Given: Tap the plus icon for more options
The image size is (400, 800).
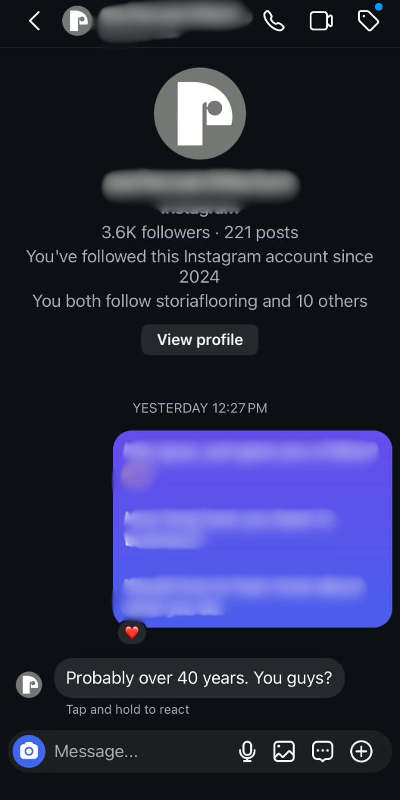Looking at the screenshot, I should pyautogui.click(x=361, y=751).
